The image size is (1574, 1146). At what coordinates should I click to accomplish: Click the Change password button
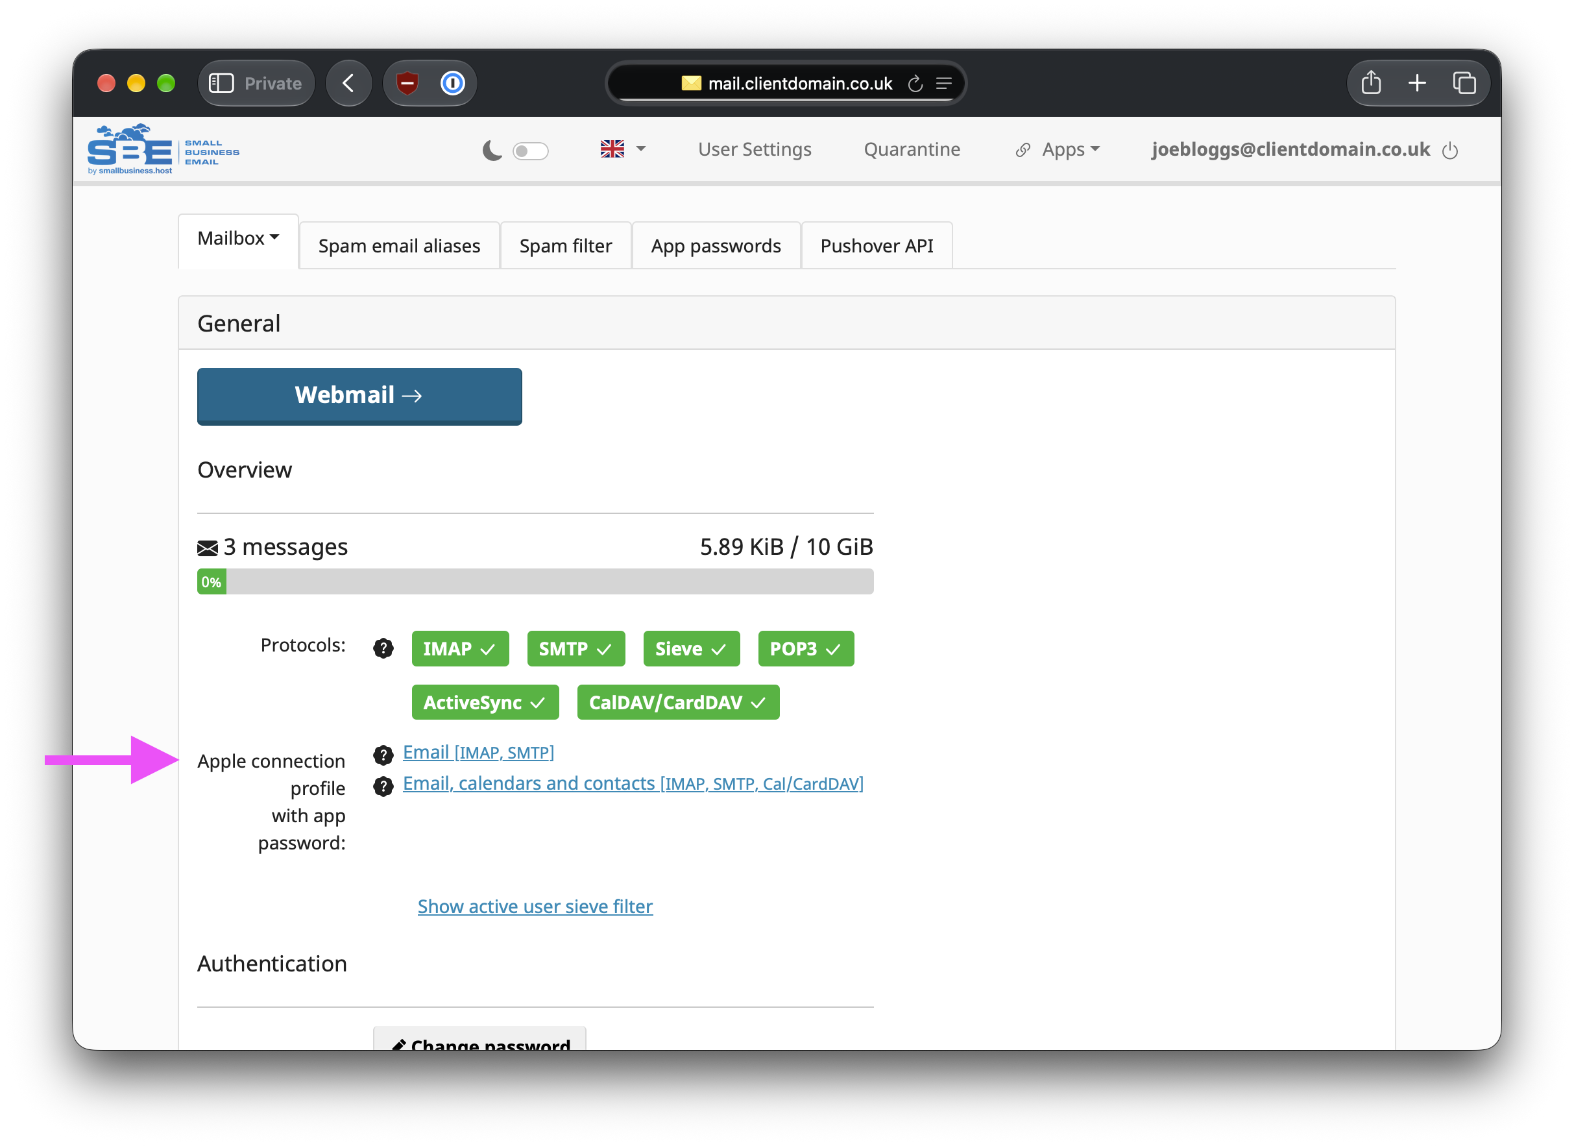479,1039
